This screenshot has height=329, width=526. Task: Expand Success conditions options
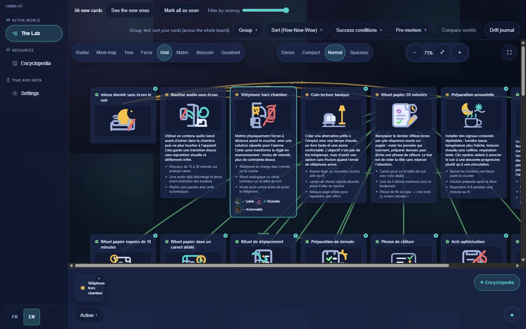(359, 30)
